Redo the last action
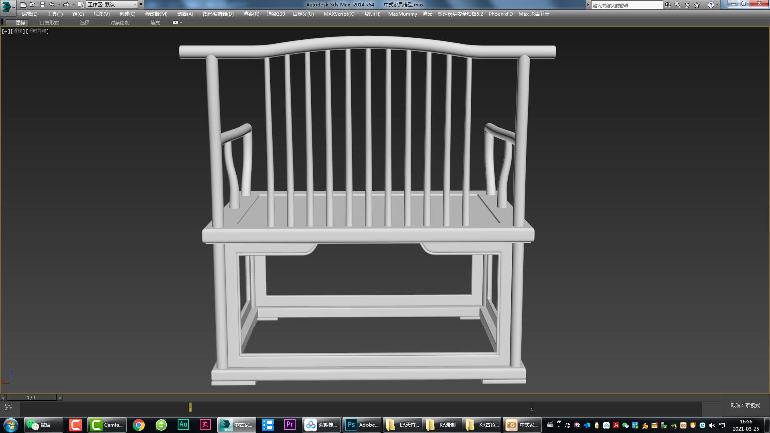The height and width of the screenshot is (433, 770). point(66,4)
